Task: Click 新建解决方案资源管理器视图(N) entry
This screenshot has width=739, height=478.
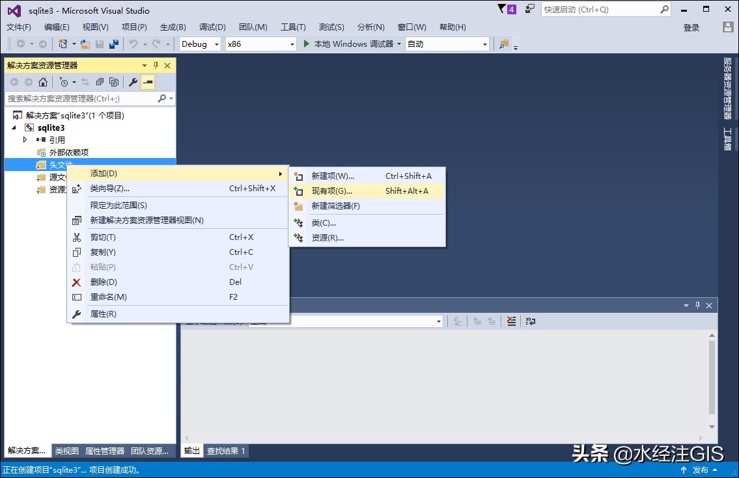Action: [178, 220]
